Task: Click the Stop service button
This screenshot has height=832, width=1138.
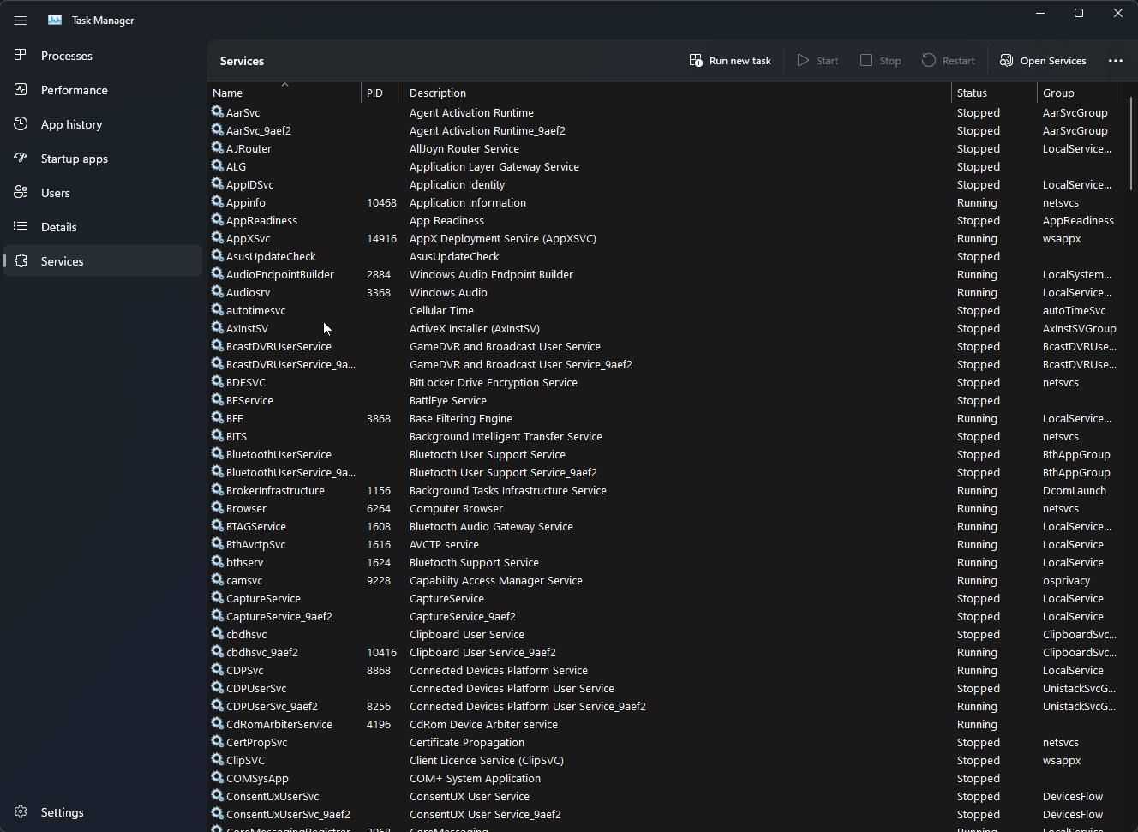Action: [x=881, y=60]
